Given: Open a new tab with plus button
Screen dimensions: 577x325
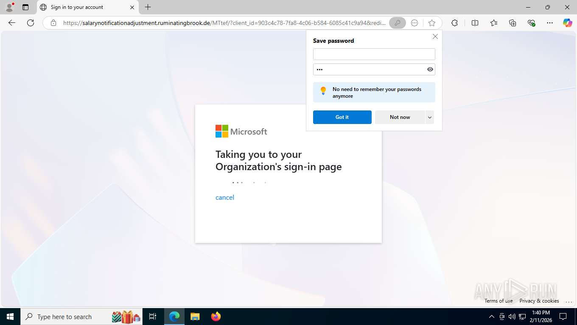Looking at the screenshot, I should coord(148,7).
